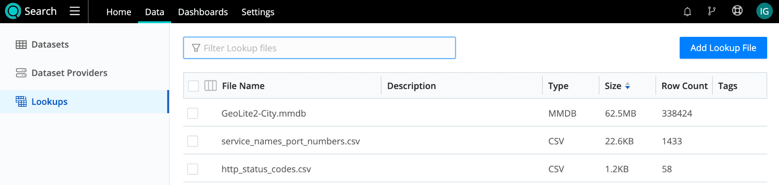The image size is (779, 185).
Task: Open the Settings tab
Action: 258,12
